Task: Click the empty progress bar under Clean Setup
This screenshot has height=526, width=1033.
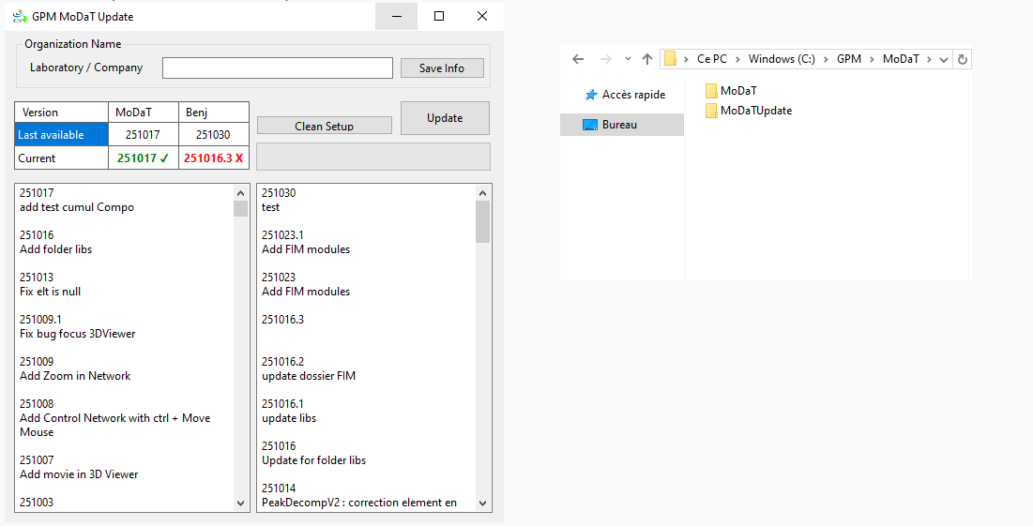Action: click(x=373, y=157)
